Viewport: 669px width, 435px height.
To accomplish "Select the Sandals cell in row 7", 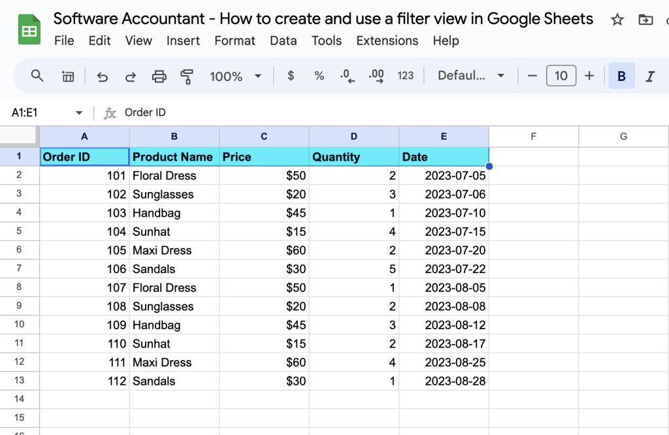I will point(174,269).
